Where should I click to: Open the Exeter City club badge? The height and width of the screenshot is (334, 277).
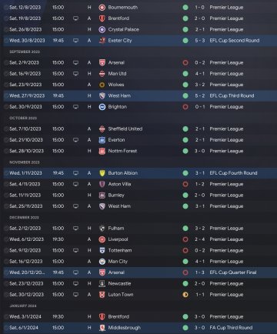pos(102,41)
